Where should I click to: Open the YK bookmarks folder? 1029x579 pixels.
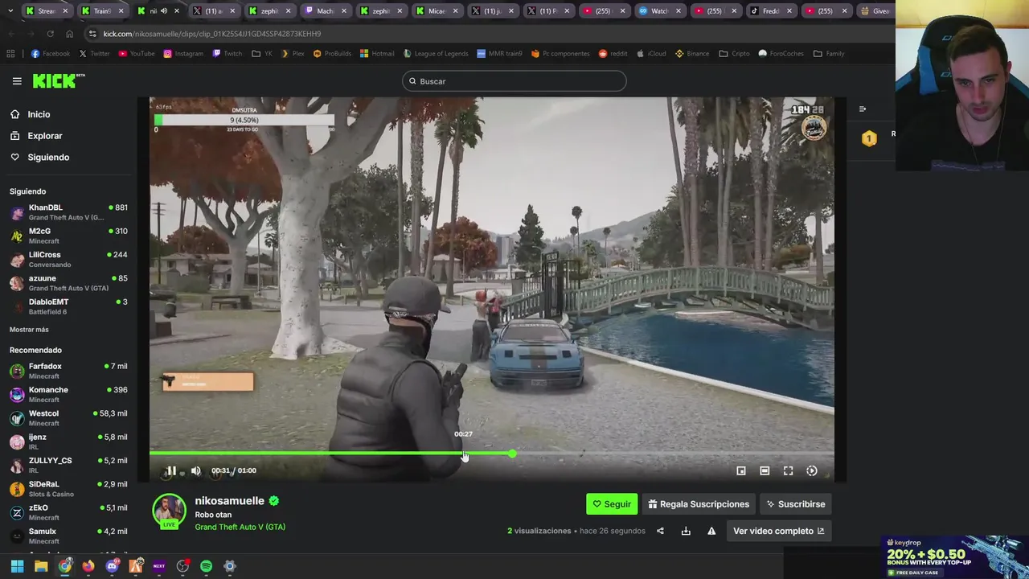point(262,54)
